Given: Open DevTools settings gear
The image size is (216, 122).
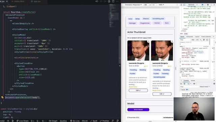Looking at the screenshot, I should [208, 5].
